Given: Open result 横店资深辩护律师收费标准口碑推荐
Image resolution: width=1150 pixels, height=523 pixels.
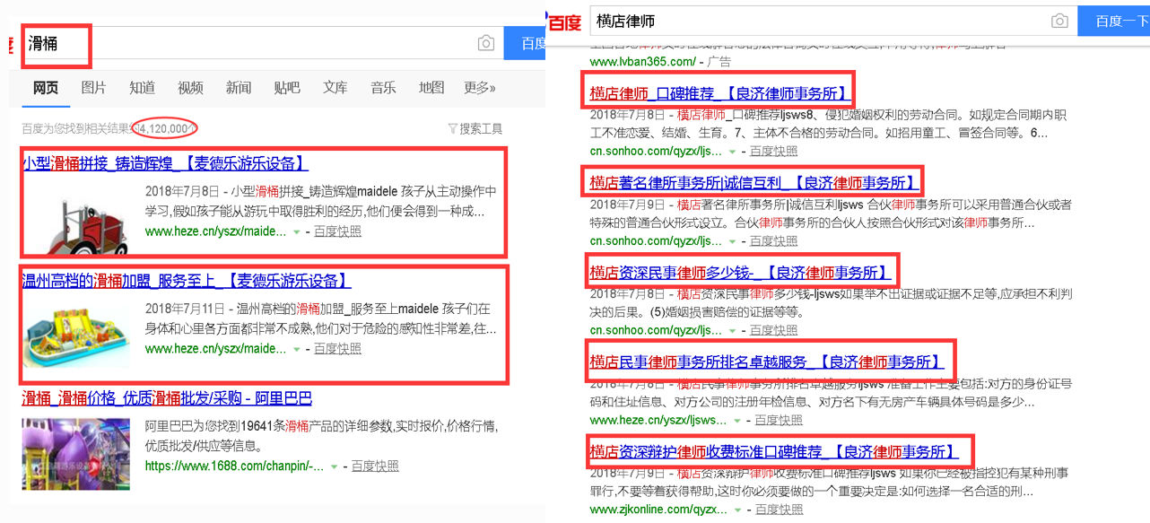Looking at the screenshot, I should (x=773, y=451).
